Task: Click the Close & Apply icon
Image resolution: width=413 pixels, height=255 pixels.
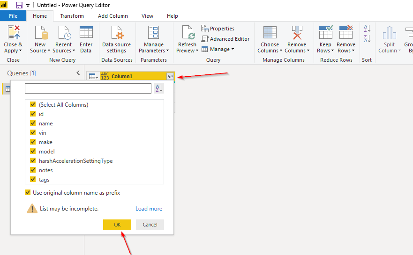Action: [x=14, y=32]
